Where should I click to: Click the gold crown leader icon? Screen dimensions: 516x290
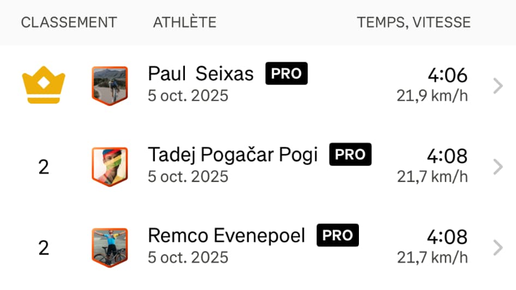(x=44, y=85)
